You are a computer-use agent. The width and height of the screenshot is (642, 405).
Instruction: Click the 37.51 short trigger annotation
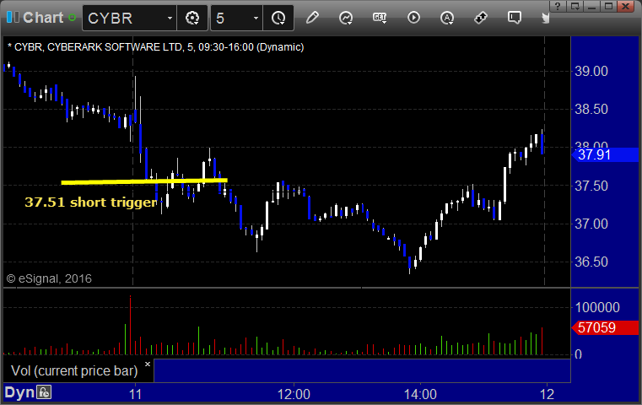point(91,202)
